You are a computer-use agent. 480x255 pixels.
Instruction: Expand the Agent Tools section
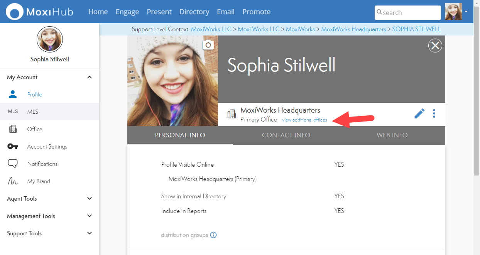[90, 199]
